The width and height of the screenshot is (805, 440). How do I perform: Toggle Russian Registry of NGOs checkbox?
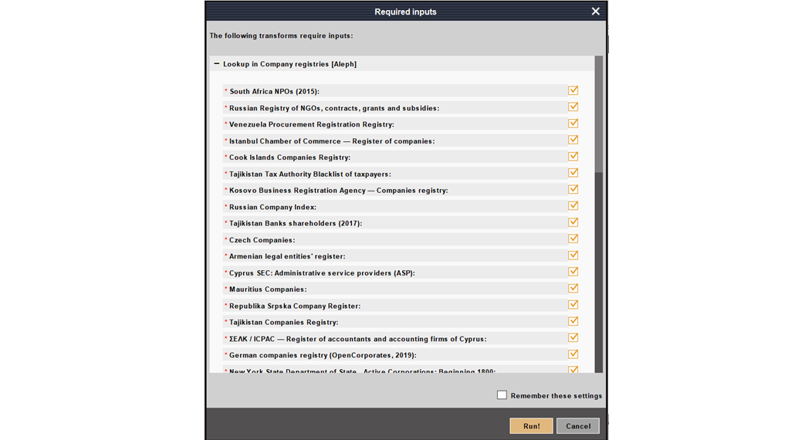[x=573, y=107]
